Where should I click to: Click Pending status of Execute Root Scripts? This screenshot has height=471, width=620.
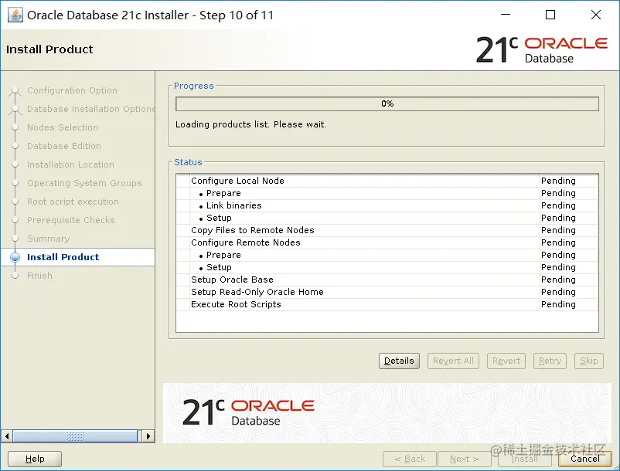click(558, 304)
